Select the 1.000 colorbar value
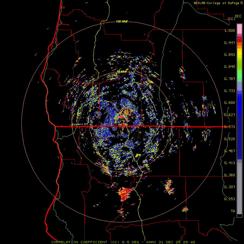 tap(230, 30)
